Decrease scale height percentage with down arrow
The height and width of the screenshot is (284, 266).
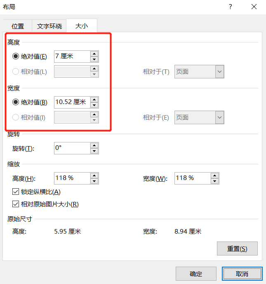pos(94,181)
